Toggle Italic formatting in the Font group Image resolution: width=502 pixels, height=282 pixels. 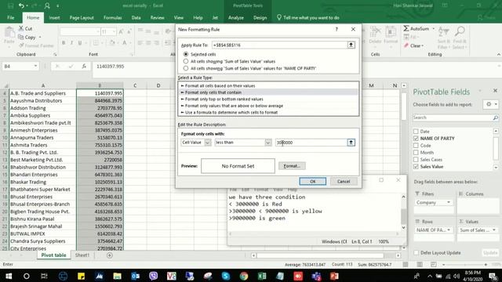click(x=71, y=42)
